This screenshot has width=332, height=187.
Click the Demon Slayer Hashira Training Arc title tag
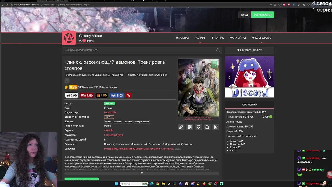point(94,75)
